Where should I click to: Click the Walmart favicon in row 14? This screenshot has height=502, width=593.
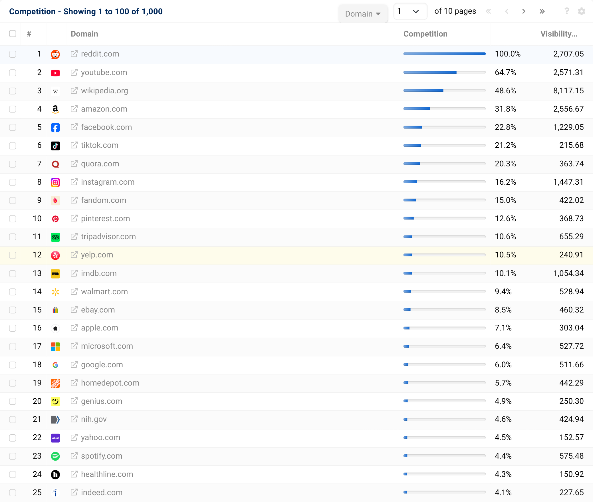coord(55,292)
